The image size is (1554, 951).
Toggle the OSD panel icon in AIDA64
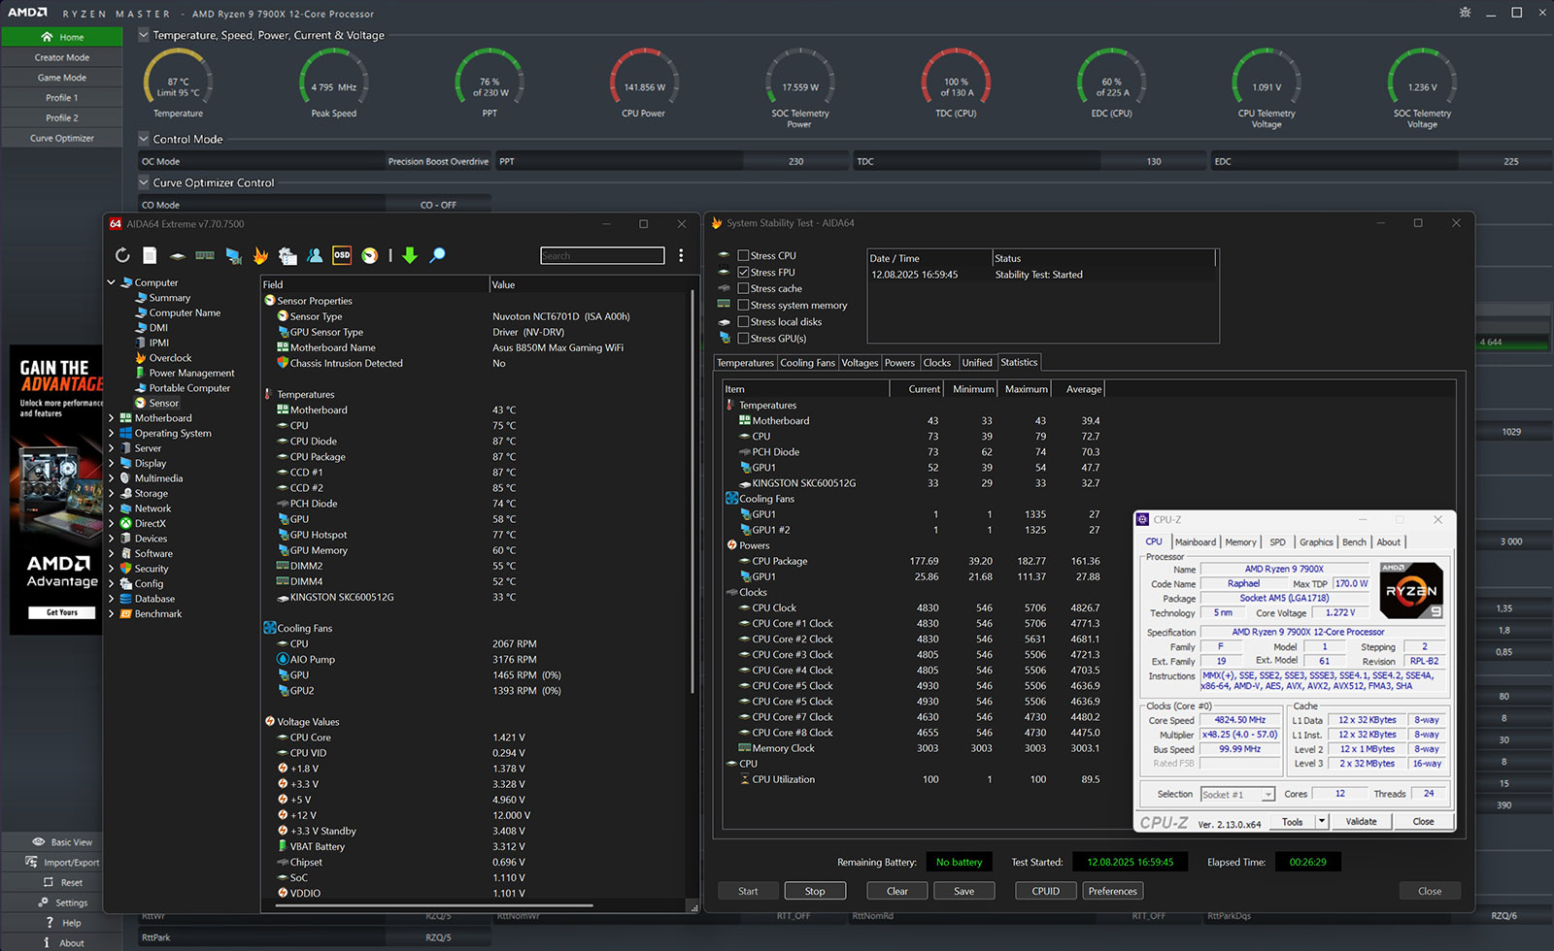(342, 255)
